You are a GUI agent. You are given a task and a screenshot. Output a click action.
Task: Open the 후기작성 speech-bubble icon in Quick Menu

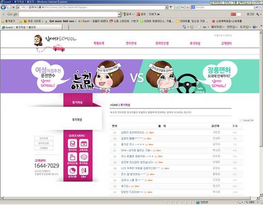(84, 157)
